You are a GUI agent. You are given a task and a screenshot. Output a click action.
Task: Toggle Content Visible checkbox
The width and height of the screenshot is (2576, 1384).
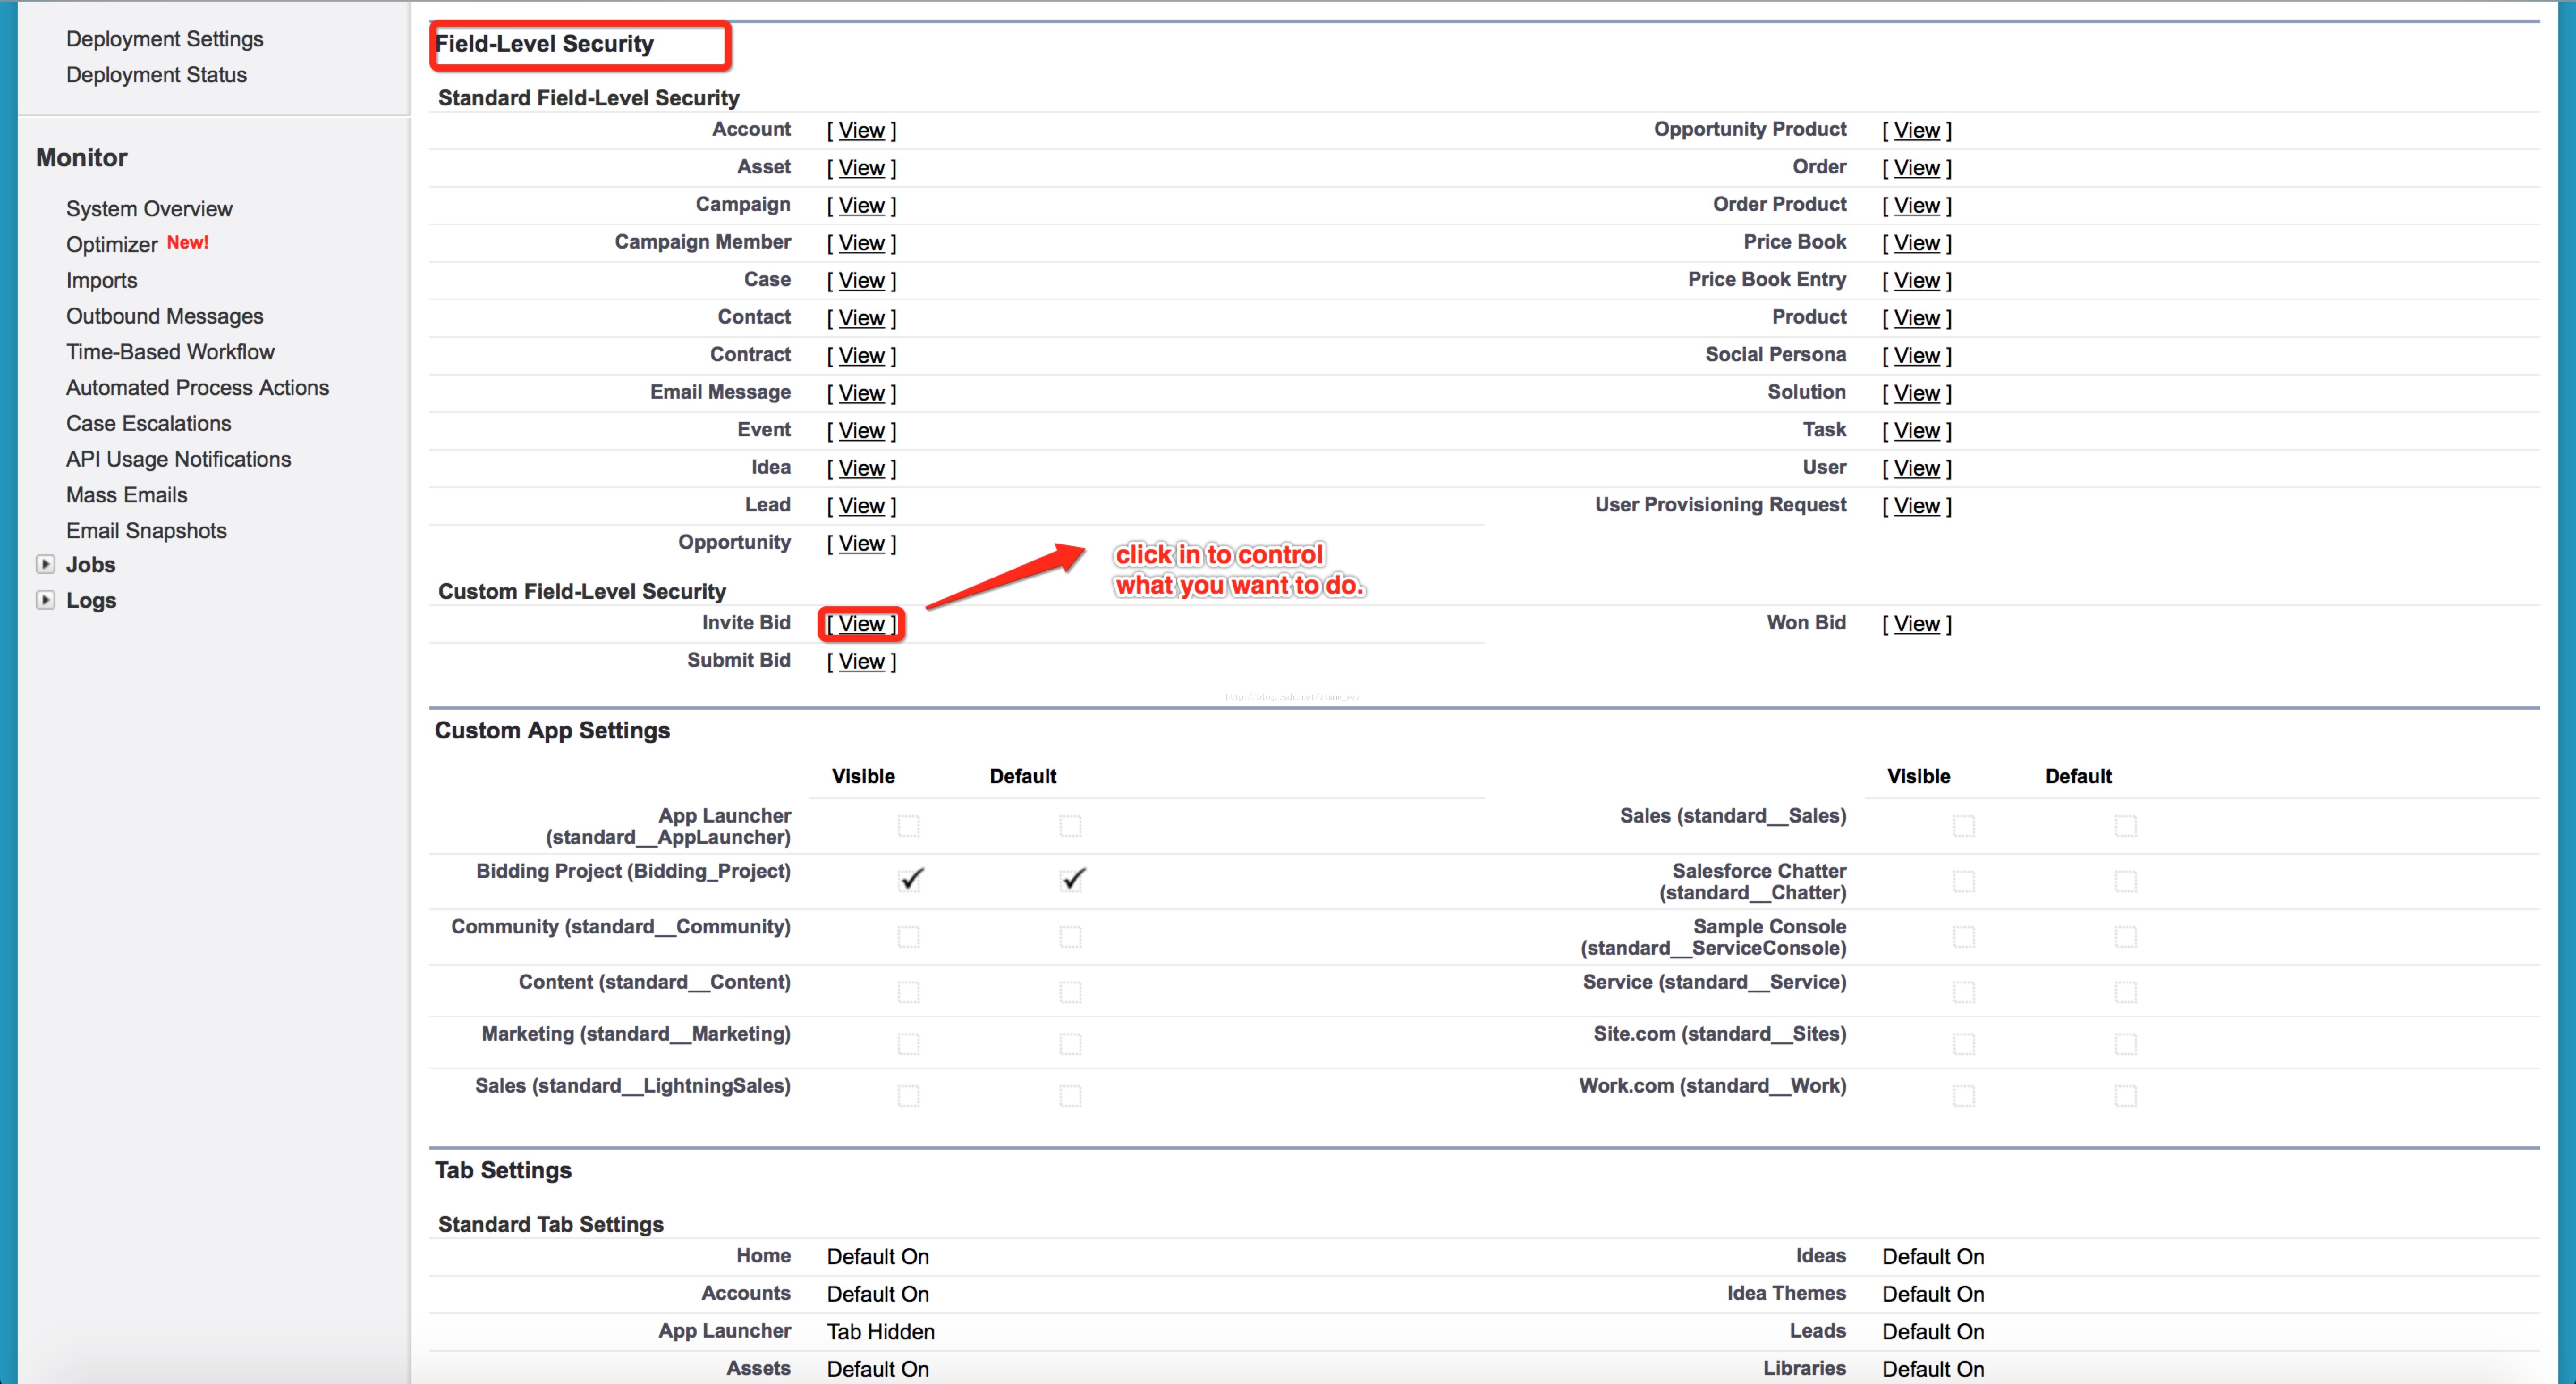(908, 992)
